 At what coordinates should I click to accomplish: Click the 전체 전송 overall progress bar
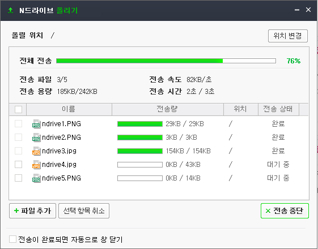tap(166, 61)
